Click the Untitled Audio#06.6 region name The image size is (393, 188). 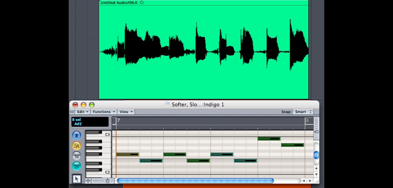tap(119, 2)
